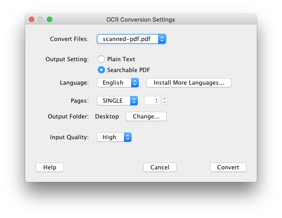Image resolution: width=282 pixels, height=218 pixels.
Task: Expand the Input Quality dropdown set to High
Action: [114, 137]
